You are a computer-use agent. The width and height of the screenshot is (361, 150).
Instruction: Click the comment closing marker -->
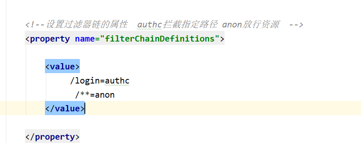coord(296,25)
